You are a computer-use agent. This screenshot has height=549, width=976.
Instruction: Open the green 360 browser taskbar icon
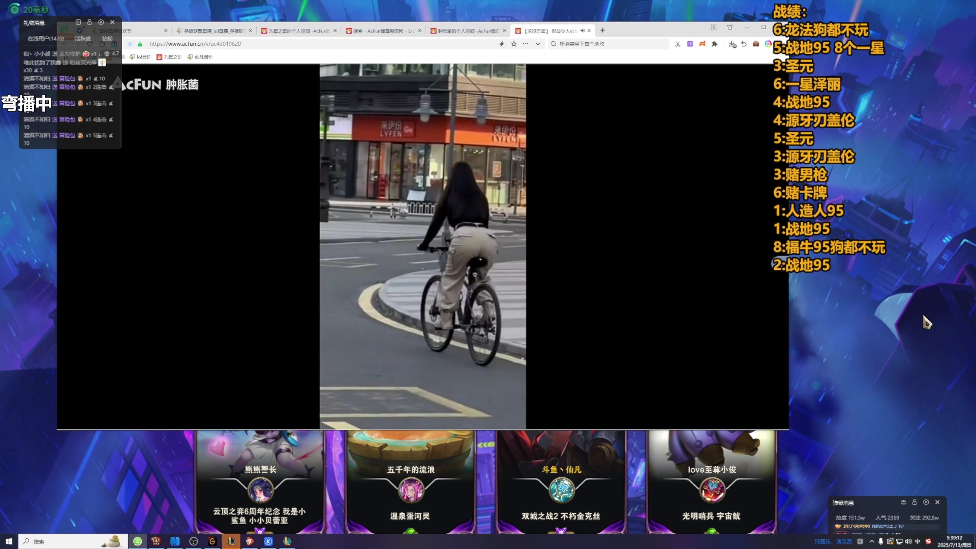tap(137, 541)
